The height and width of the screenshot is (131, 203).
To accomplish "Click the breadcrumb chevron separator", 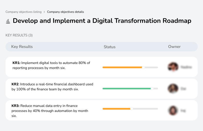I will pyautogui.click(x=44, y=12).
